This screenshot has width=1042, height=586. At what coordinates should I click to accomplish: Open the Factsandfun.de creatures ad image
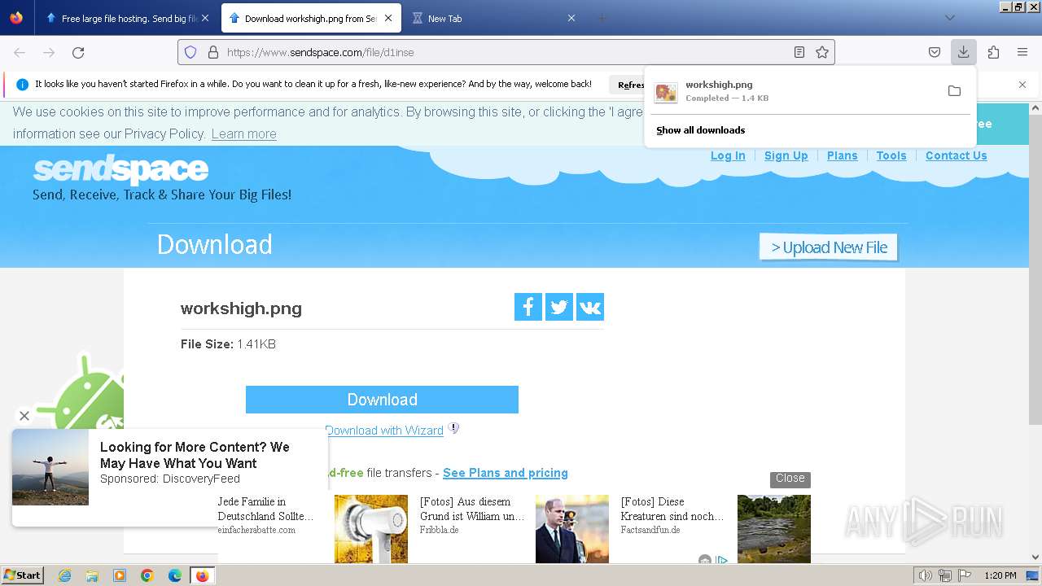773,529
